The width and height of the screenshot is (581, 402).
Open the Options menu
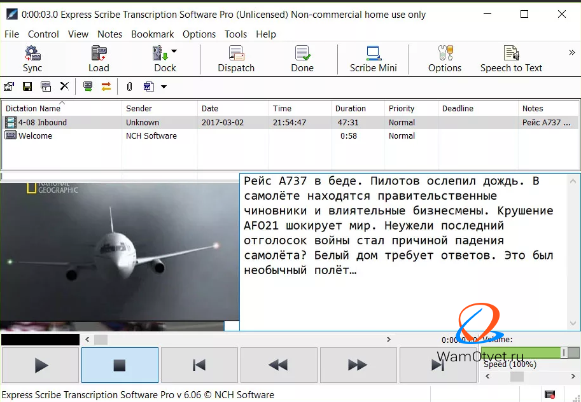tap(199, 34)
